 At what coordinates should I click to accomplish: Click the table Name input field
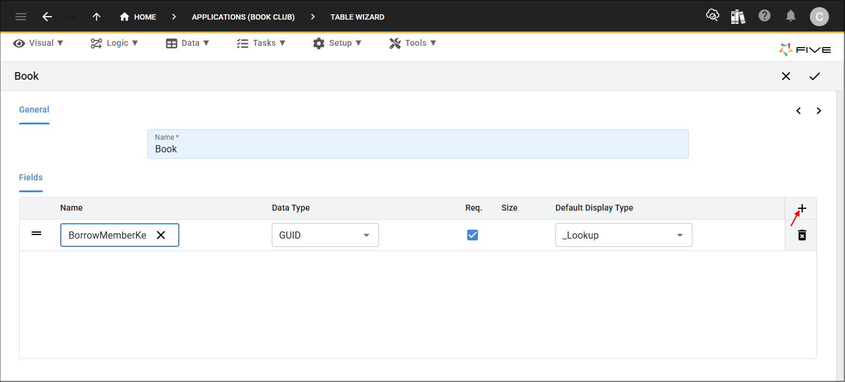point(417,149)
